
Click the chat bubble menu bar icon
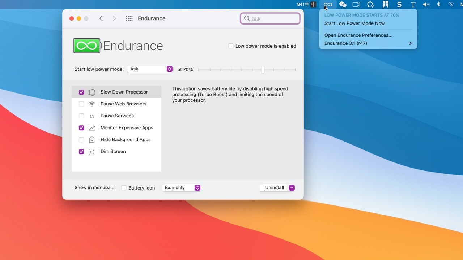point(370,4)
